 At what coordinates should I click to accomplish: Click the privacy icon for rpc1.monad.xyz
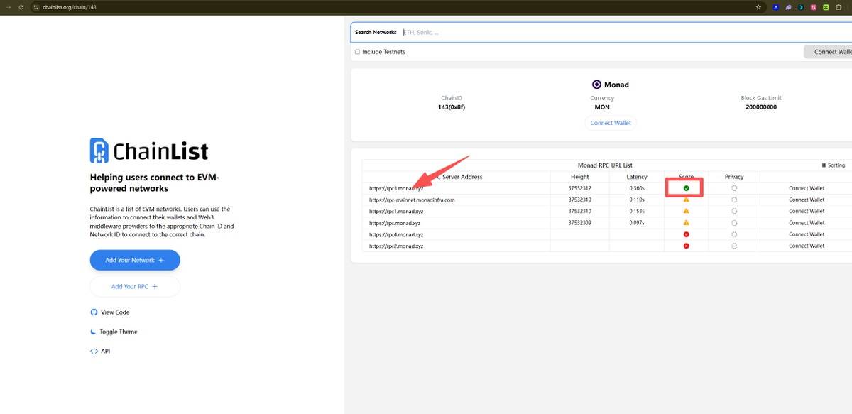click(734, 211)
